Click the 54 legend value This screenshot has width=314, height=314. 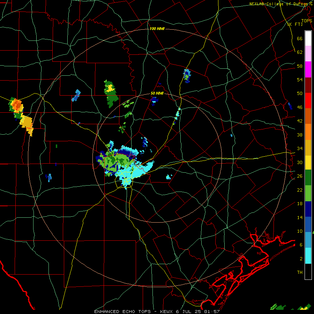click(300, 80)
